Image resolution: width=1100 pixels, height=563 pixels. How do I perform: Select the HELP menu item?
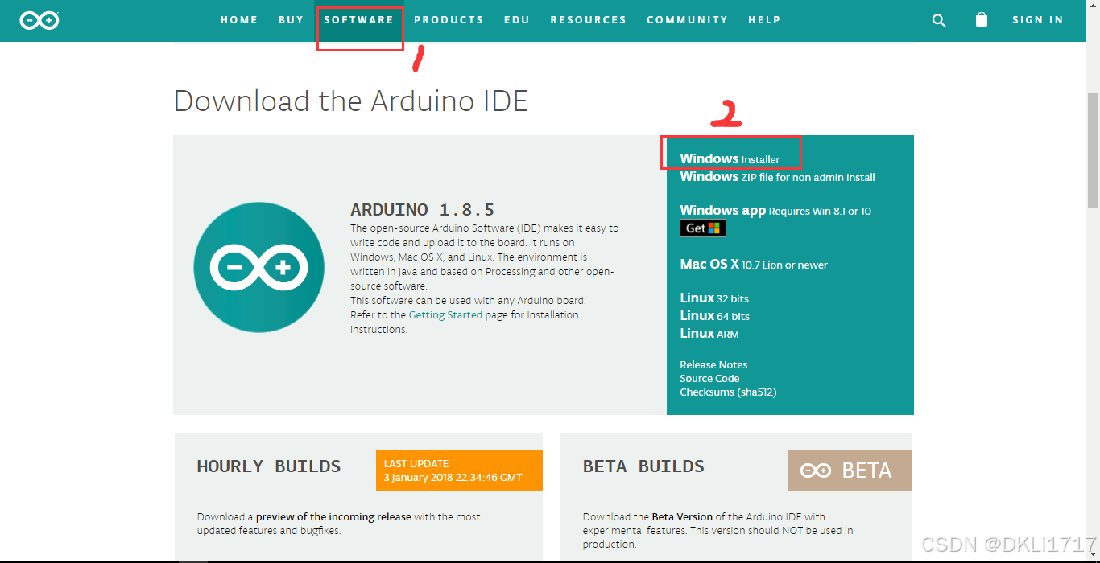pos(764,19)
